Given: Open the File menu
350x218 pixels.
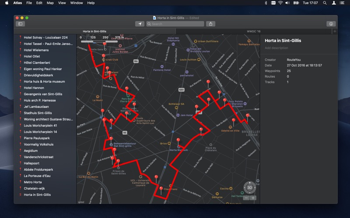Looking at the screenshot, I should coord(29,3).
